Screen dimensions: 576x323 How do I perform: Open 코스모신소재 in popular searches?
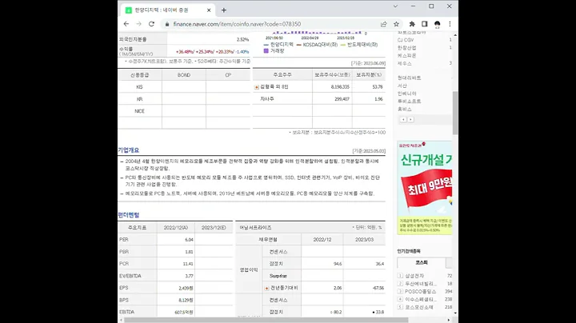pos(418,307)
